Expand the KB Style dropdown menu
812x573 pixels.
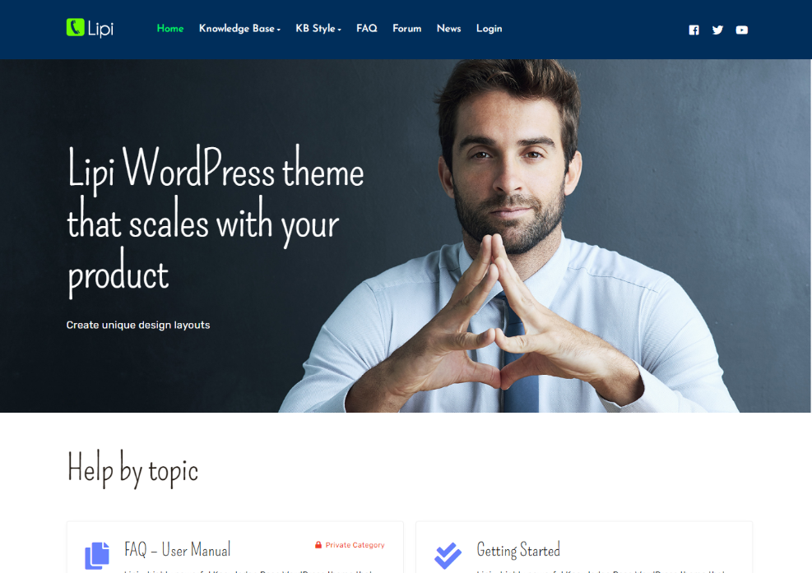coord(318,29)
